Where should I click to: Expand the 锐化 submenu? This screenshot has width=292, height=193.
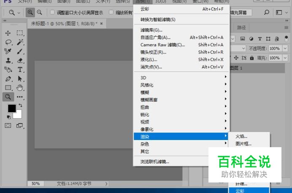(x=182, y=114)
